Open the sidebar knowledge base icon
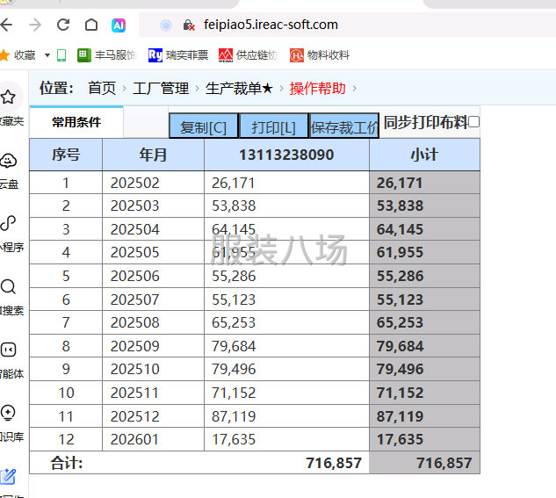The height and width of the screenshot is (498, 556). pyautogui.click(x=8, y=413)
